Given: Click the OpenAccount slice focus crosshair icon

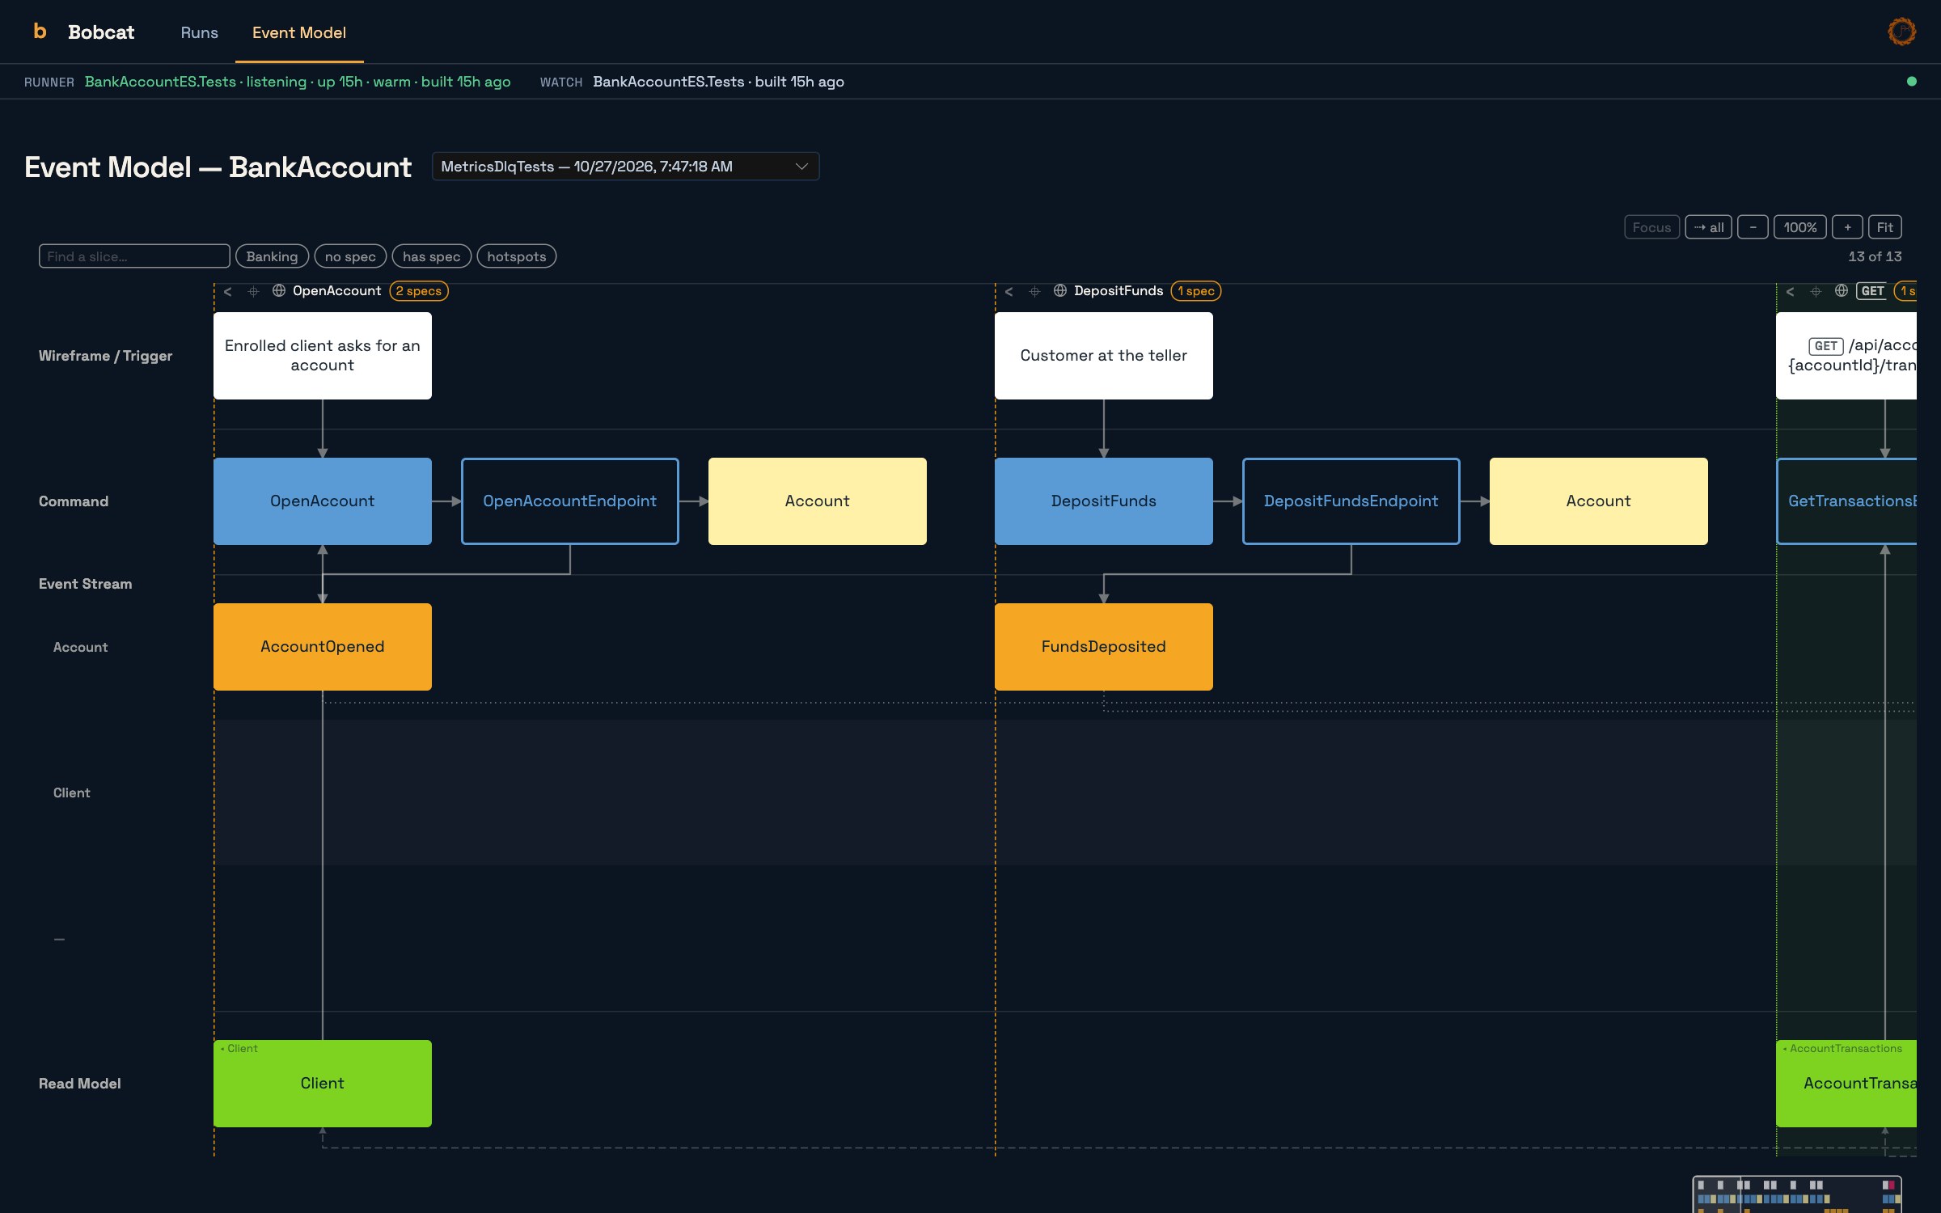Looking at the screenshot, I should 253,291.
